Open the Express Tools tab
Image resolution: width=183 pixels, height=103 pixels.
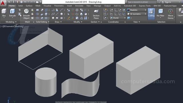tap(145, 6)
